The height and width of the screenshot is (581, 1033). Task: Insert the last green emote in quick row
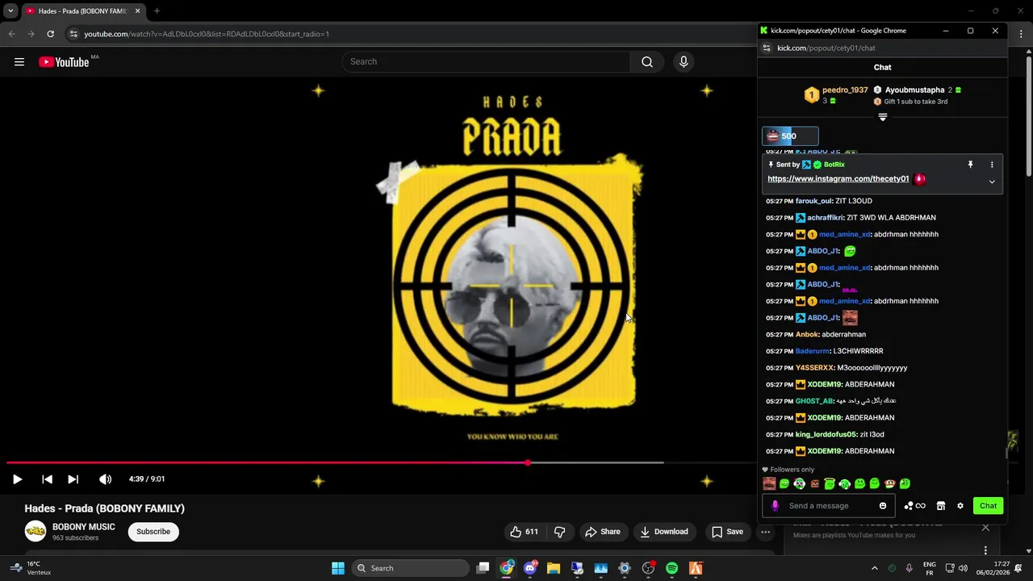pyautogui.click(x=905, y=484)
